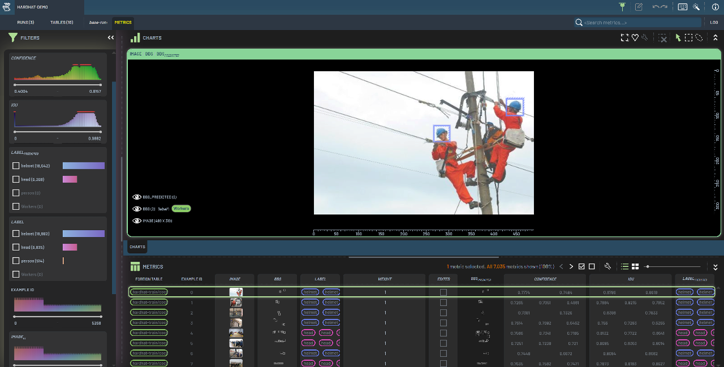Open the Tables (10) tab
Screen dimensions: 724x367
(62, 23)
